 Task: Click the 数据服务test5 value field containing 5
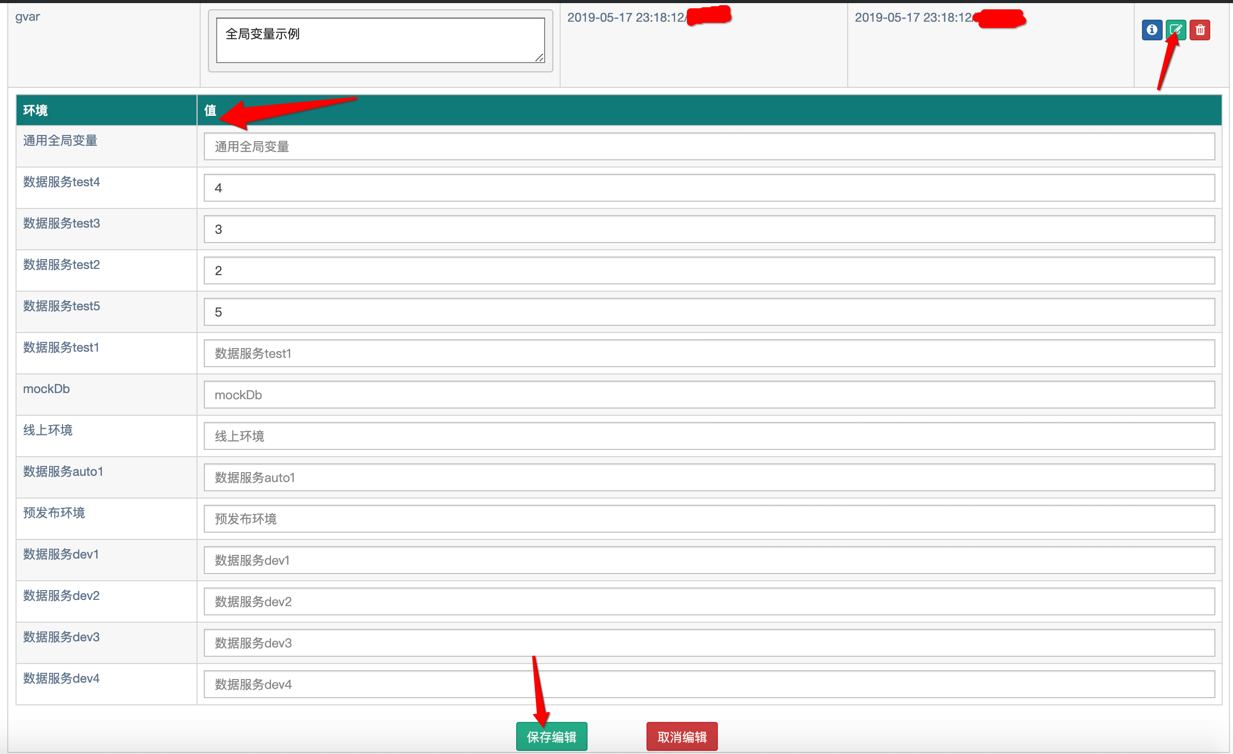coord(709,312)
